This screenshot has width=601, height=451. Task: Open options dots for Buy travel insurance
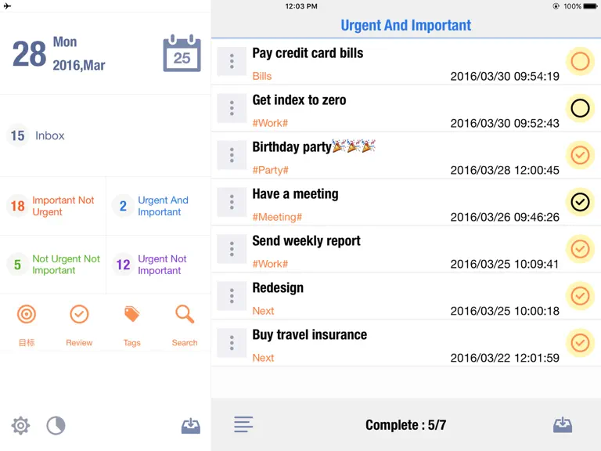[232, 343]
